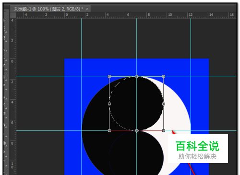240x175 pixels.
Task: Click the top-right transform handle
Action: [164, 76]
